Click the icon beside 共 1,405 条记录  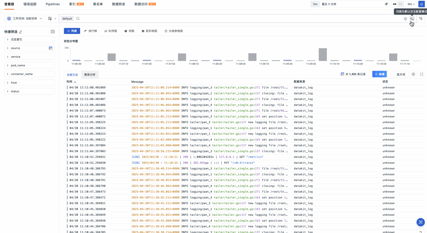click(x=342, y=74)
